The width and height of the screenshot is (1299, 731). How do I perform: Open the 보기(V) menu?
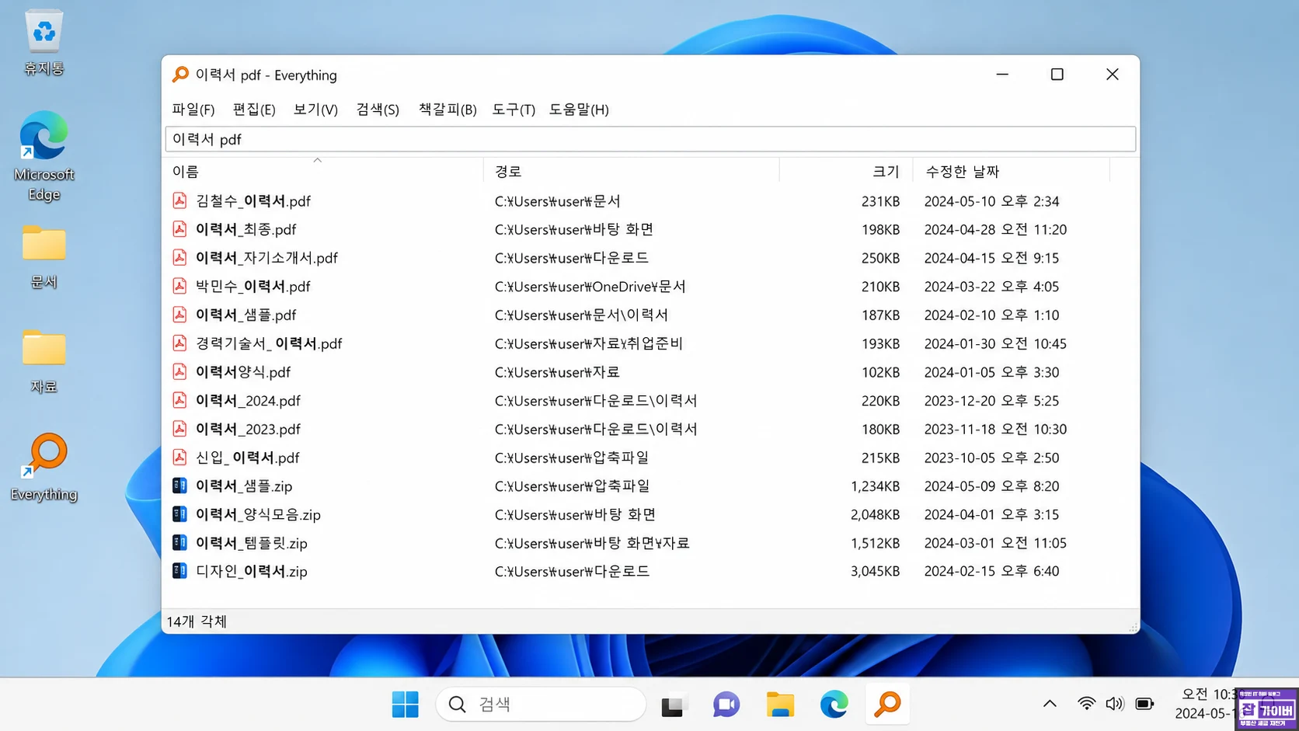(315, 110)
